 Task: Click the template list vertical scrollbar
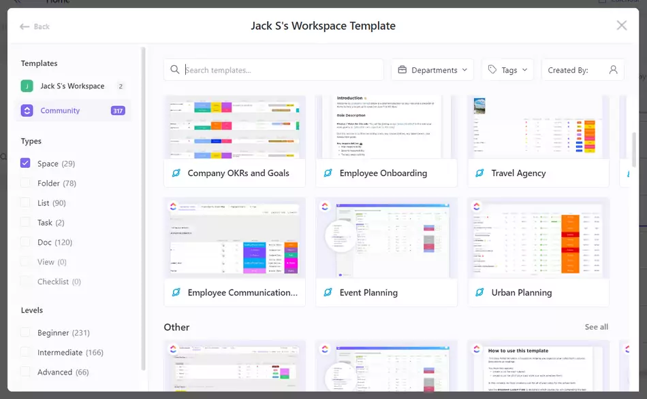634,149
